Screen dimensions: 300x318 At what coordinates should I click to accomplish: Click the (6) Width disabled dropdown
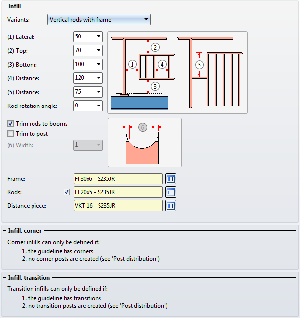[88, 145]
